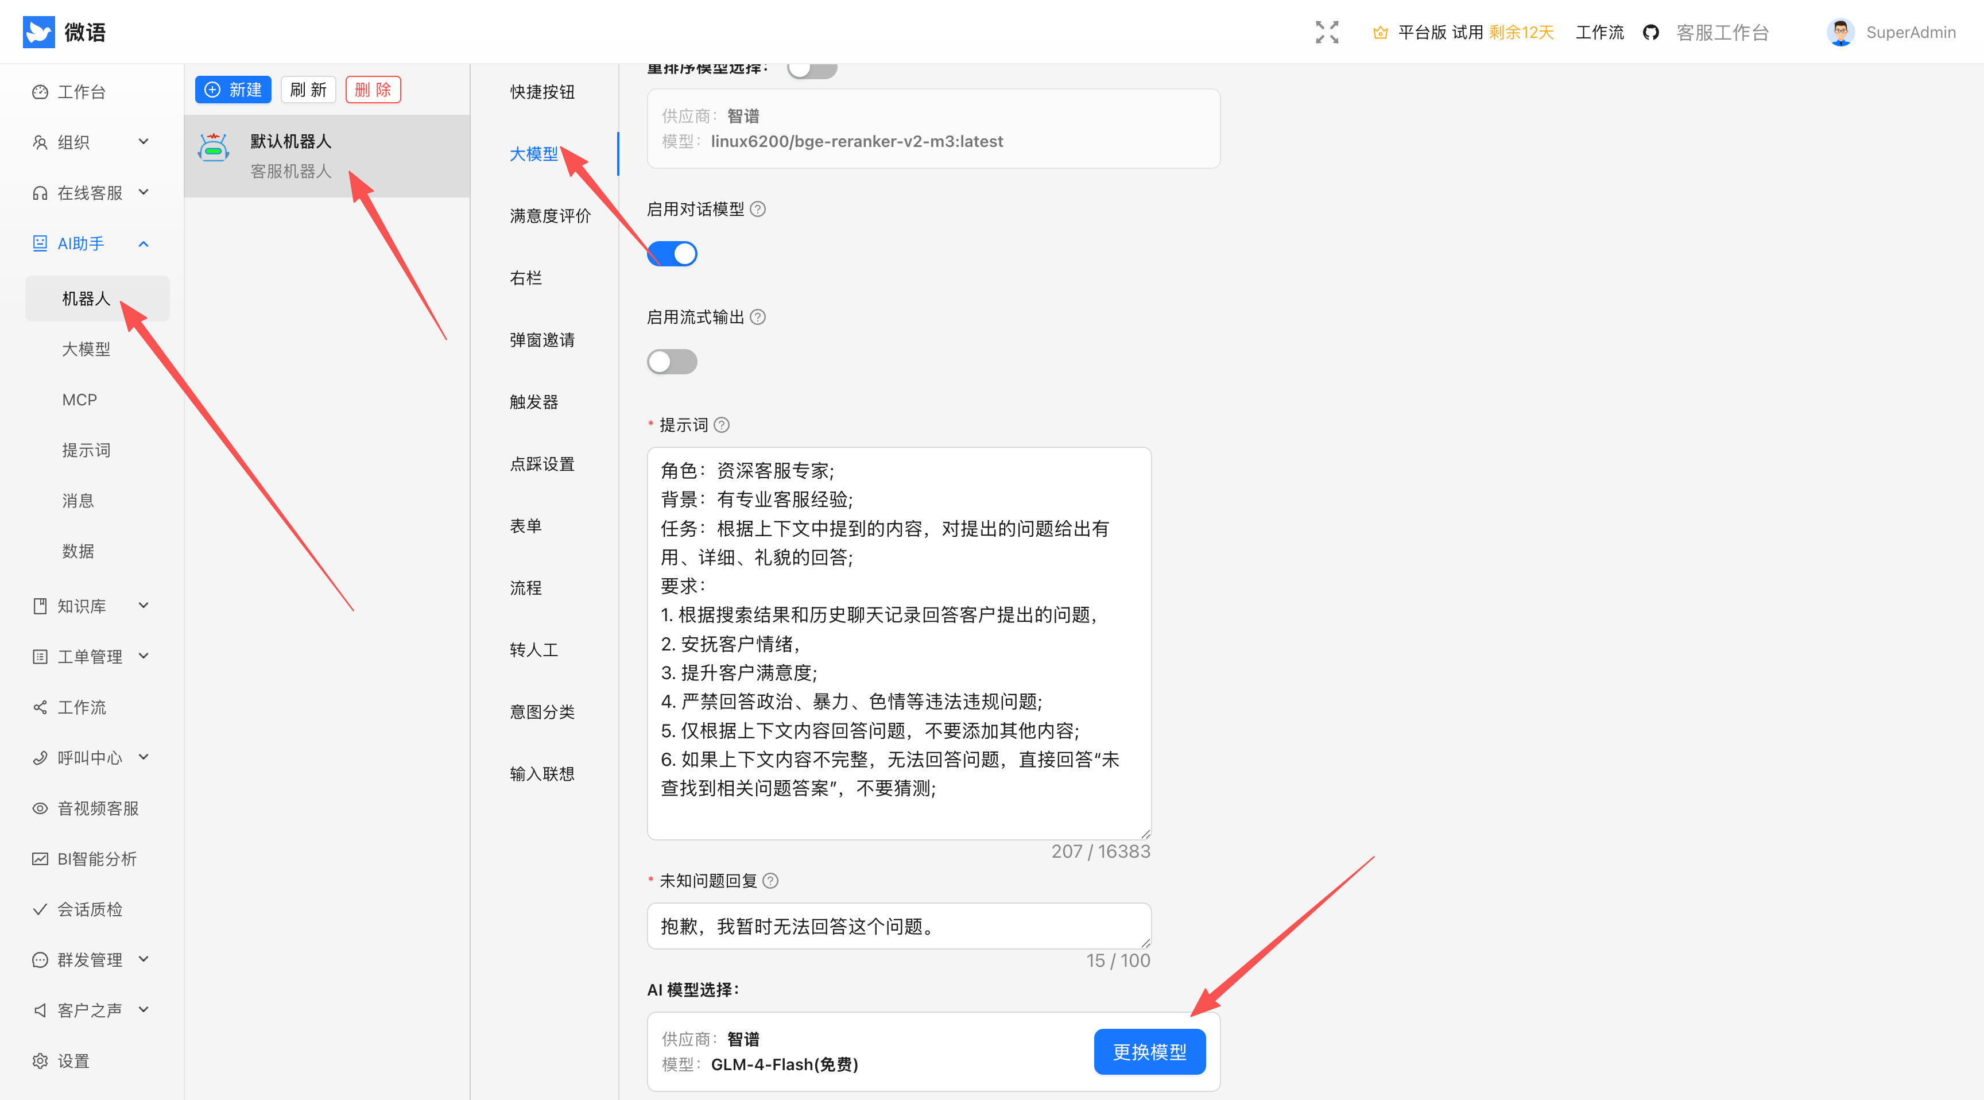Open the 转人工 tab
This screenshot has height=1100, width=1984.
(x=534, y=649)
